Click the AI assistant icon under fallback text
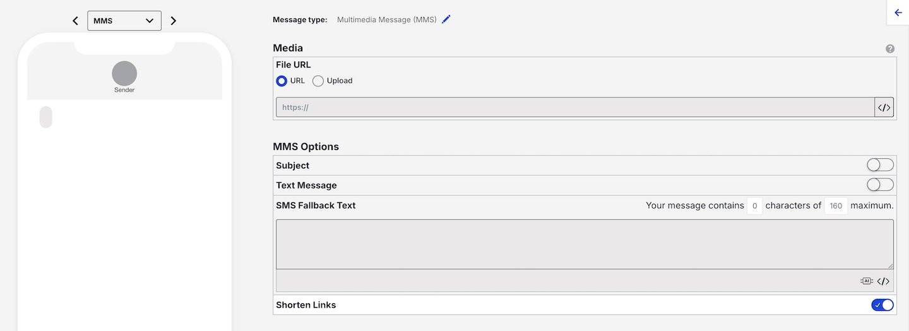 coord(866,281)
